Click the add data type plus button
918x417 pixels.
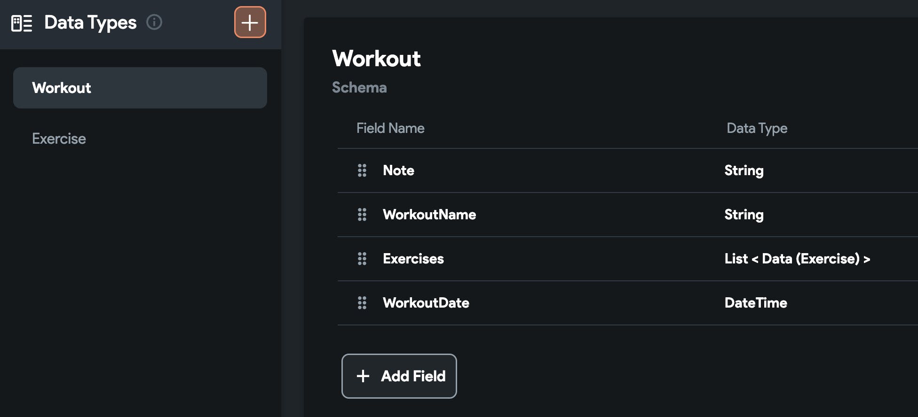point(250,23)
